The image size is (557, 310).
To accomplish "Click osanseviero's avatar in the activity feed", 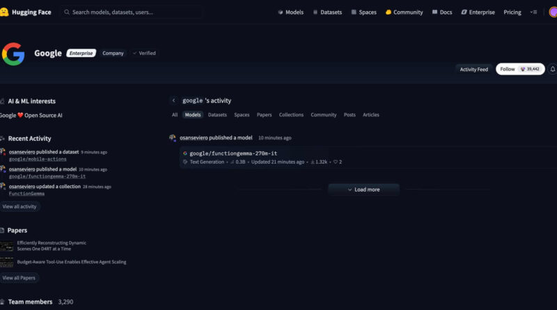I will 173,138.
